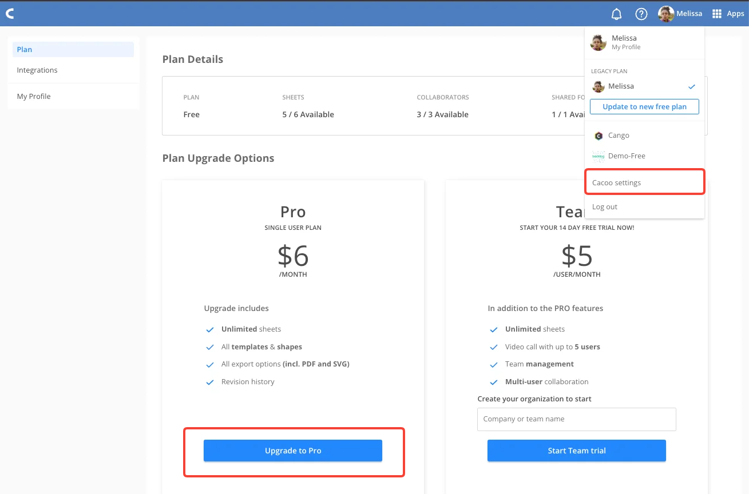749x494 pixels.
Task: Open the Apps grid icon
Action: [x=716, y=14]
